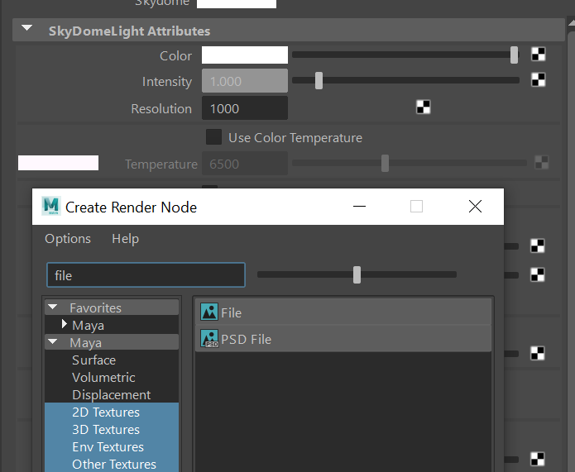Image resolution: width=575 pixels, height=472 pixels.
Task: Select the File node icon
Action: pos(209,312)
